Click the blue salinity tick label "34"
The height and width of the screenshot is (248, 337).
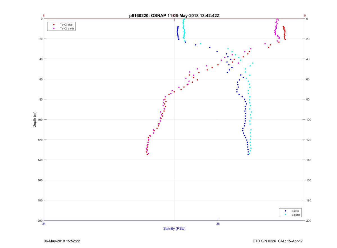click(x=44, y=224)
